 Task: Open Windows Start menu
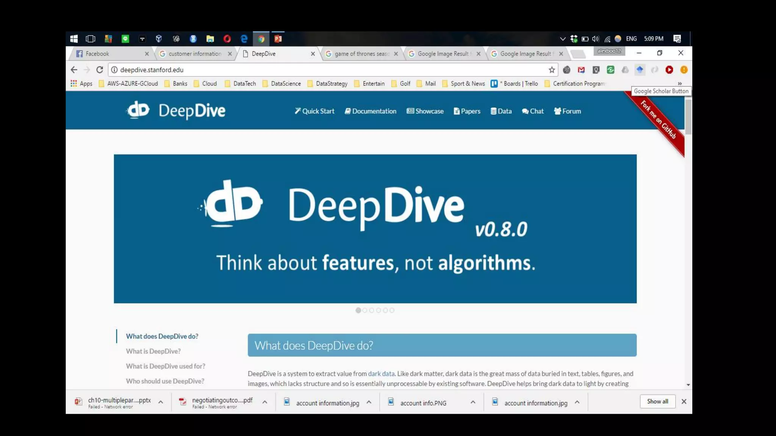(x=74, y=39)
